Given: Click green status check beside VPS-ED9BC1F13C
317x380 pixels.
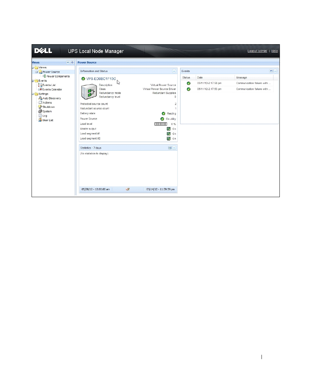Looking at the screenshot, I should click(83, 79).
